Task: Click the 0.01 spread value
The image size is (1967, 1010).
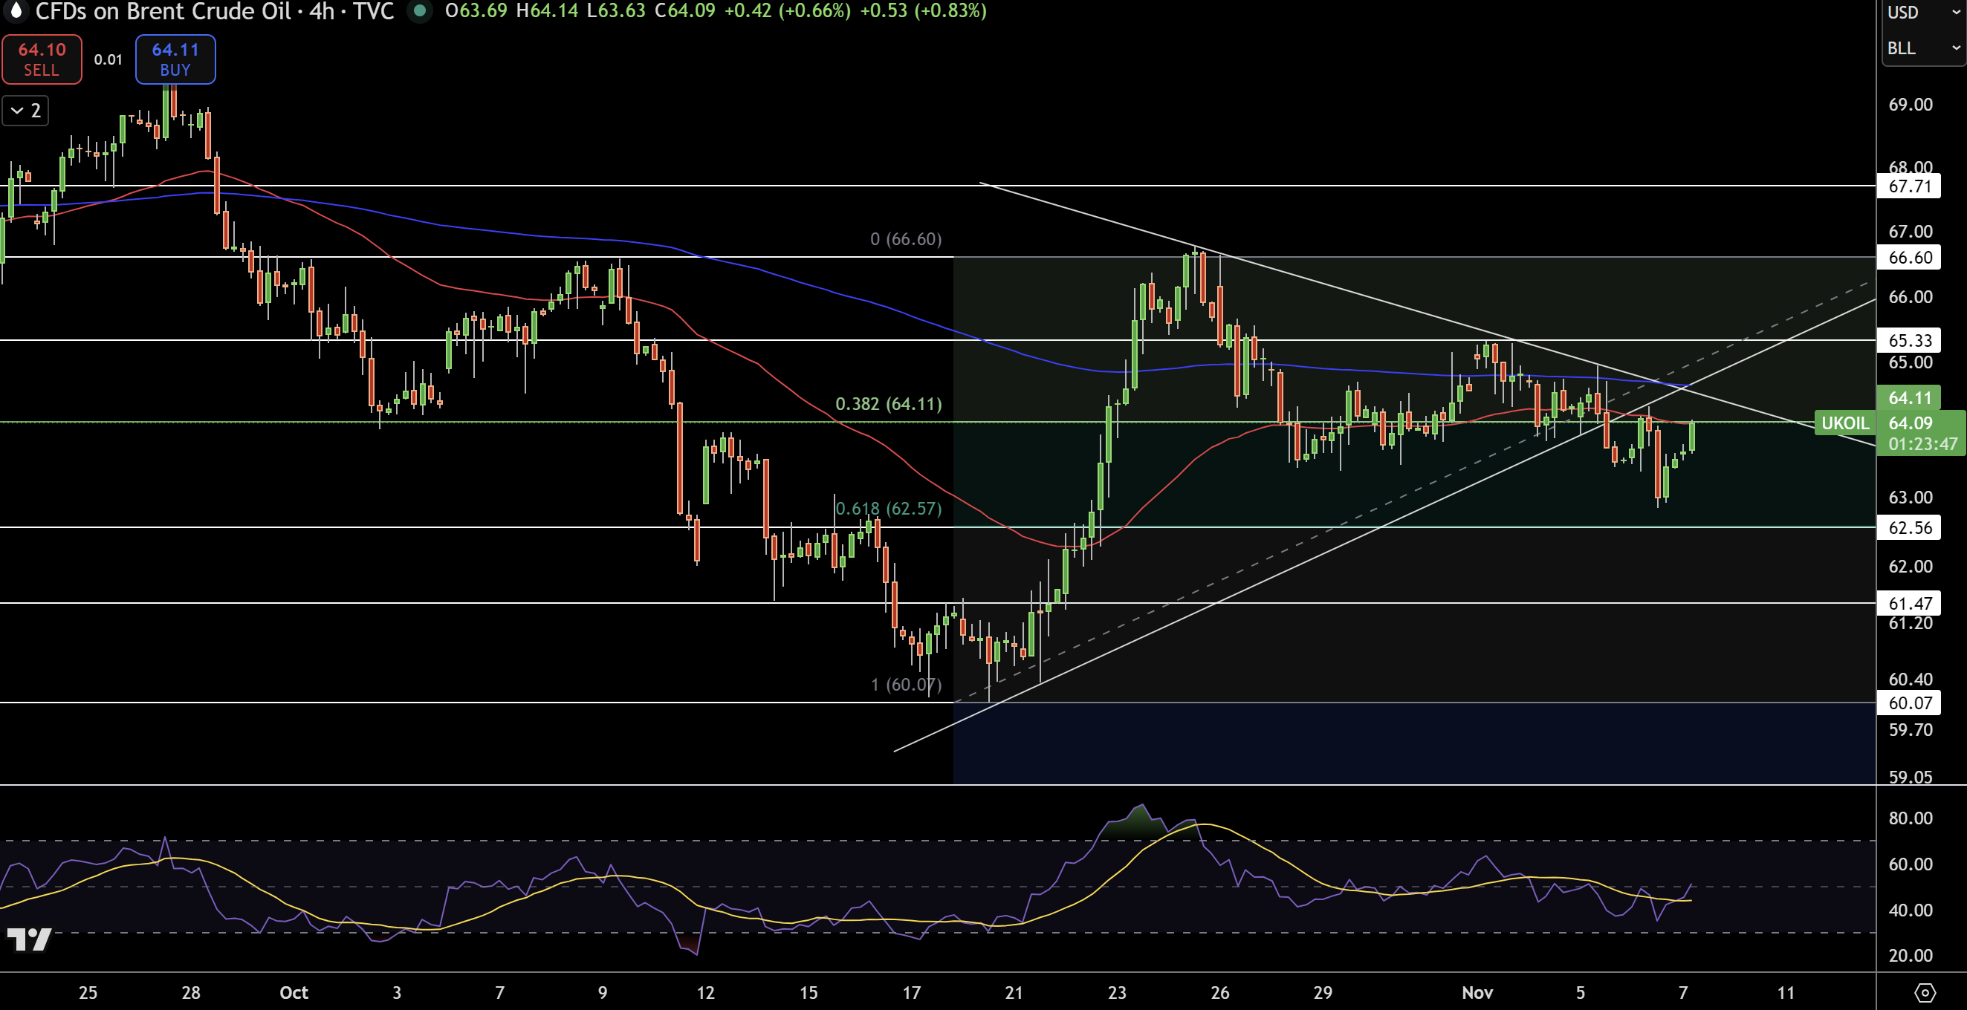Action: (108, 59)
